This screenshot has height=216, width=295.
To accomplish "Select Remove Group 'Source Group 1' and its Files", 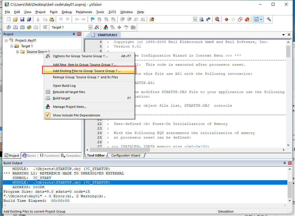I will pos(89,77).
